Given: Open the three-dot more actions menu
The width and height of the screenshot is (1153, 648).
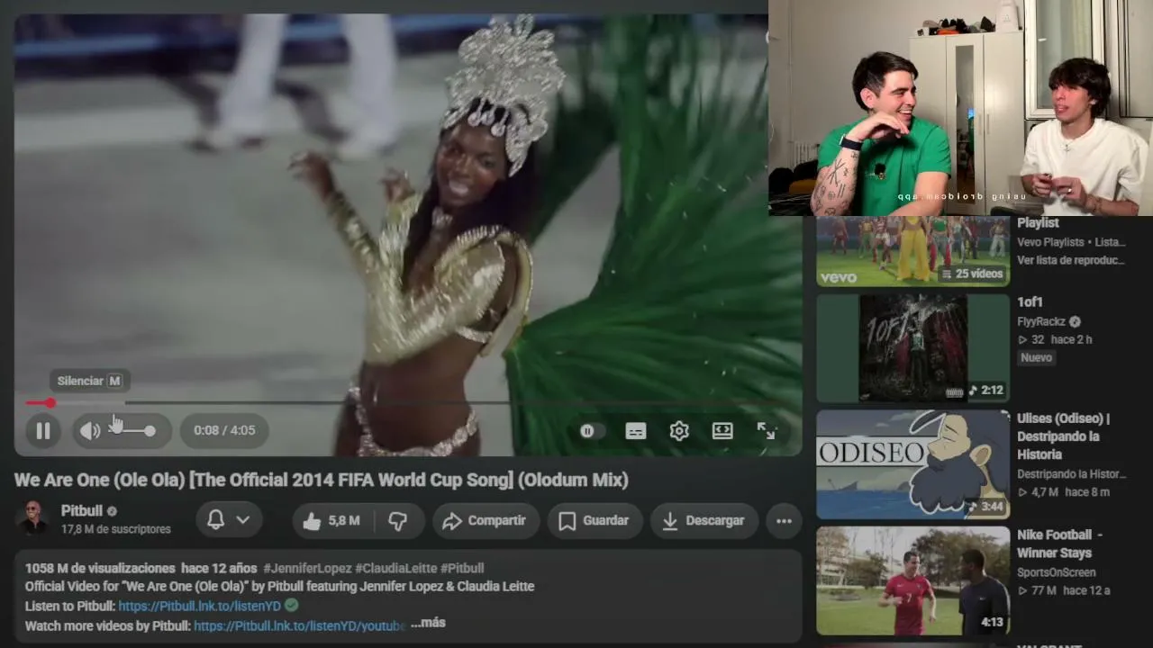Looking at the screenshot, I should pos(784,520).
